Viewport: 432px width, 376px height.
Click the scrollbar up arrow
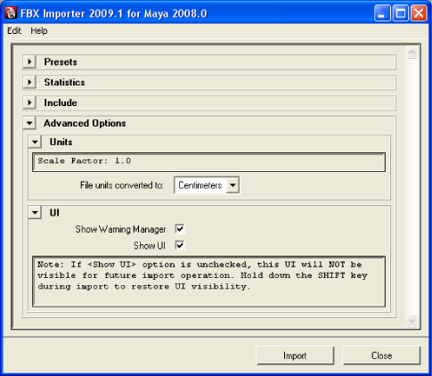(x=412, y=53)
